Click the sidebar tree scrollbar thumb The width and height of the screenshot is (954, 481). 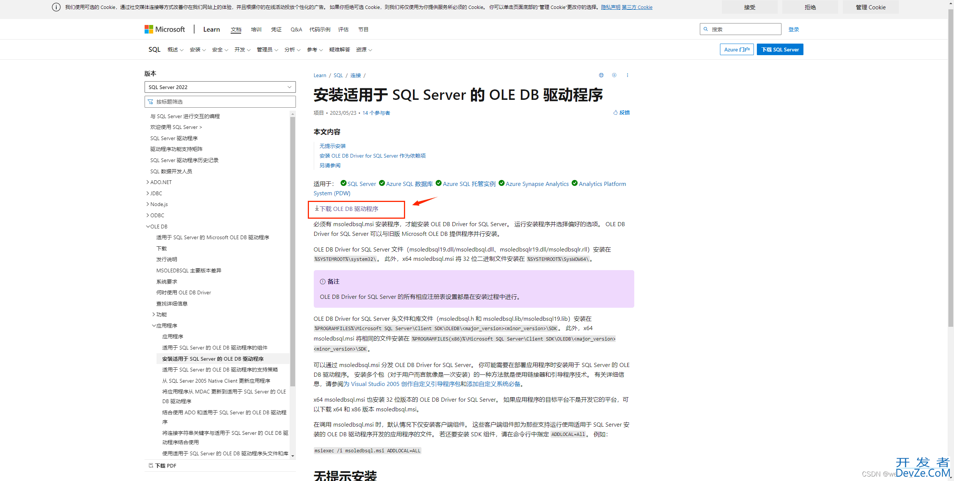(x=293, y=252)
